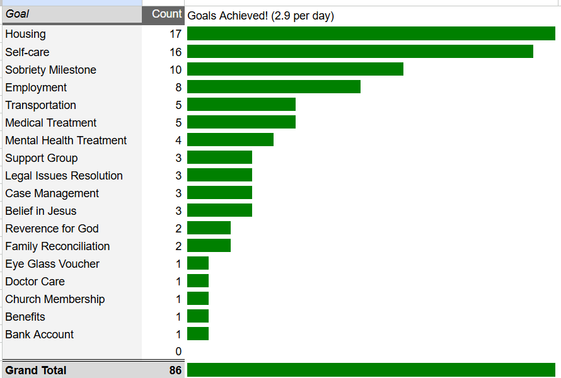Click the Belief in Jesus count 3
This screenshot has width=561, height=378.
click(x=178, y=211)
